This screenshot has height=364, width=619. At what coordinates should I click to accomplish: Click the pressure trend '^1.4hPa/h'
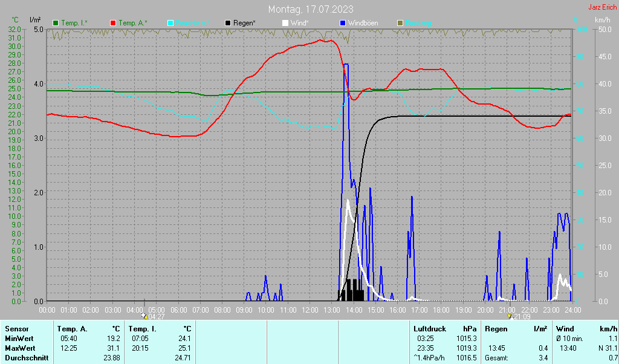[429, 358]
